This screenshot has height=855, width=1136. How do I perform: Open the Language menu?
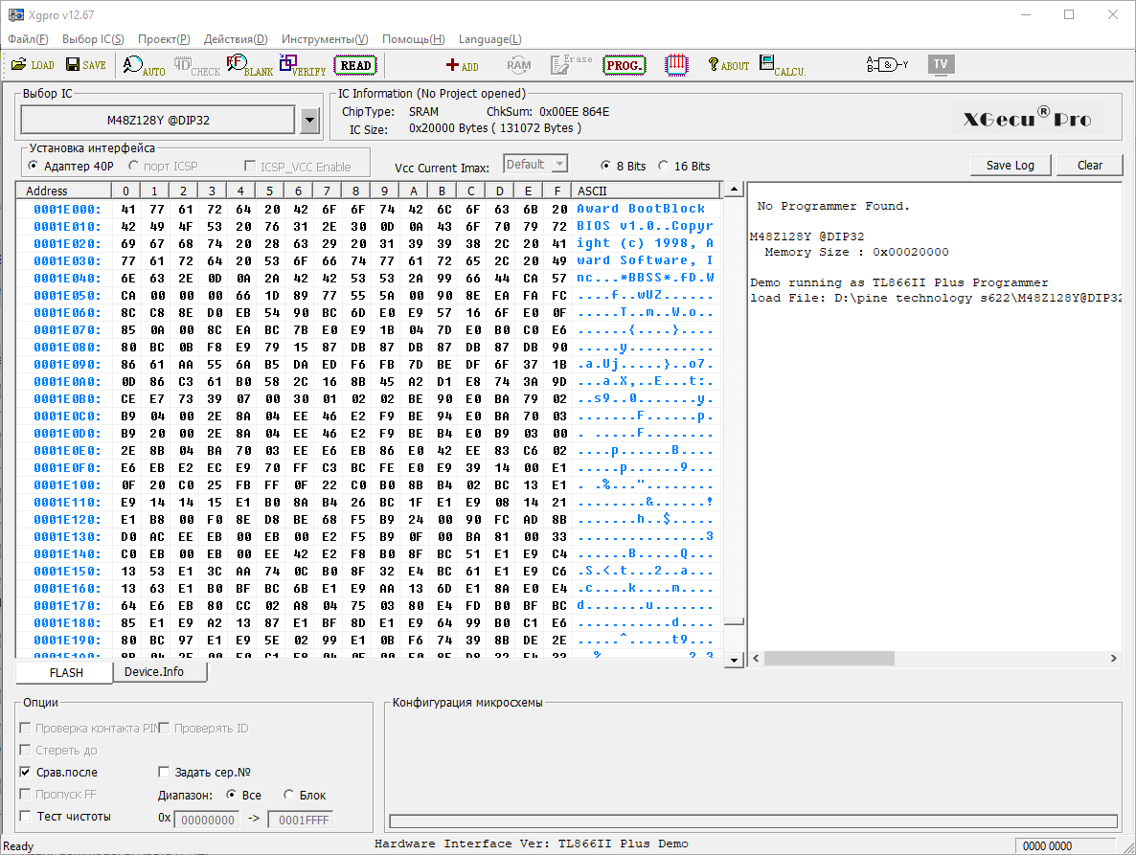(x=489, y=39)
